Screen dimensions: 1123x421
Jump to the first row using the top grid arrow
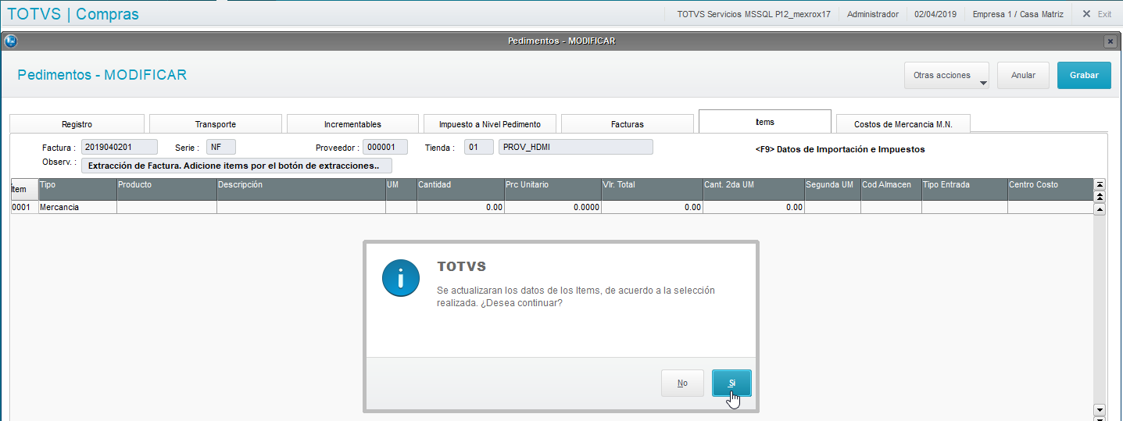pos(1100,184)
